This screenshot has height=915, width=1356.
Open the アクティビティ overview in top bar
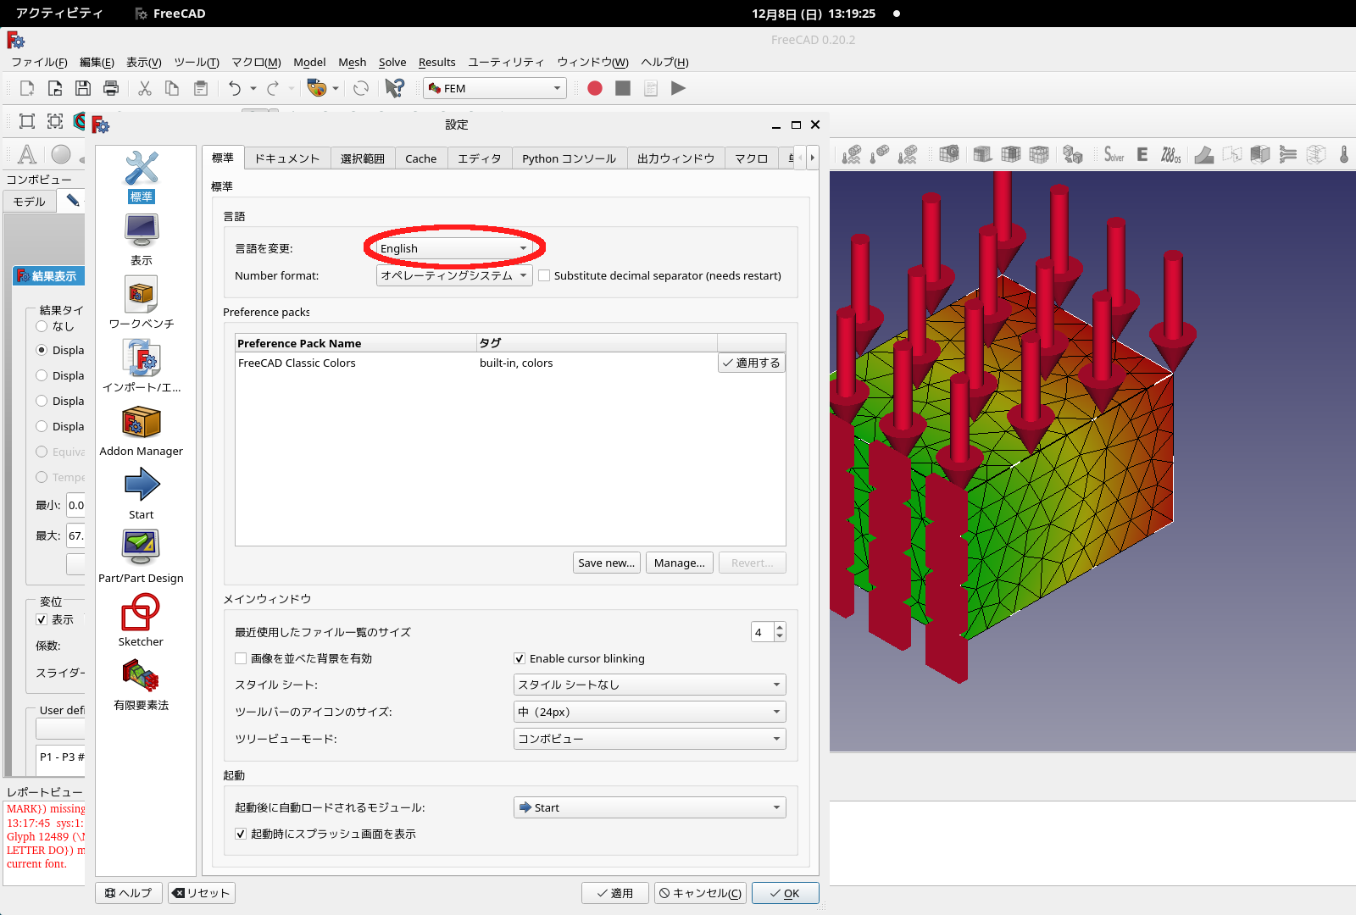(x=59, y=14)
